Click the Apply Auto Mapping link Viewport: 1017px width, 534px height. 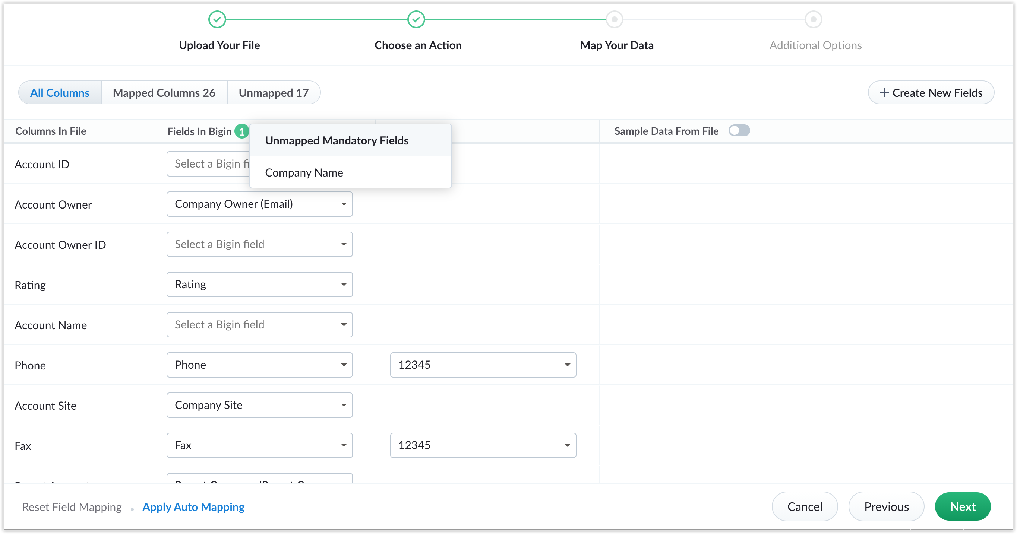point(193,507)
